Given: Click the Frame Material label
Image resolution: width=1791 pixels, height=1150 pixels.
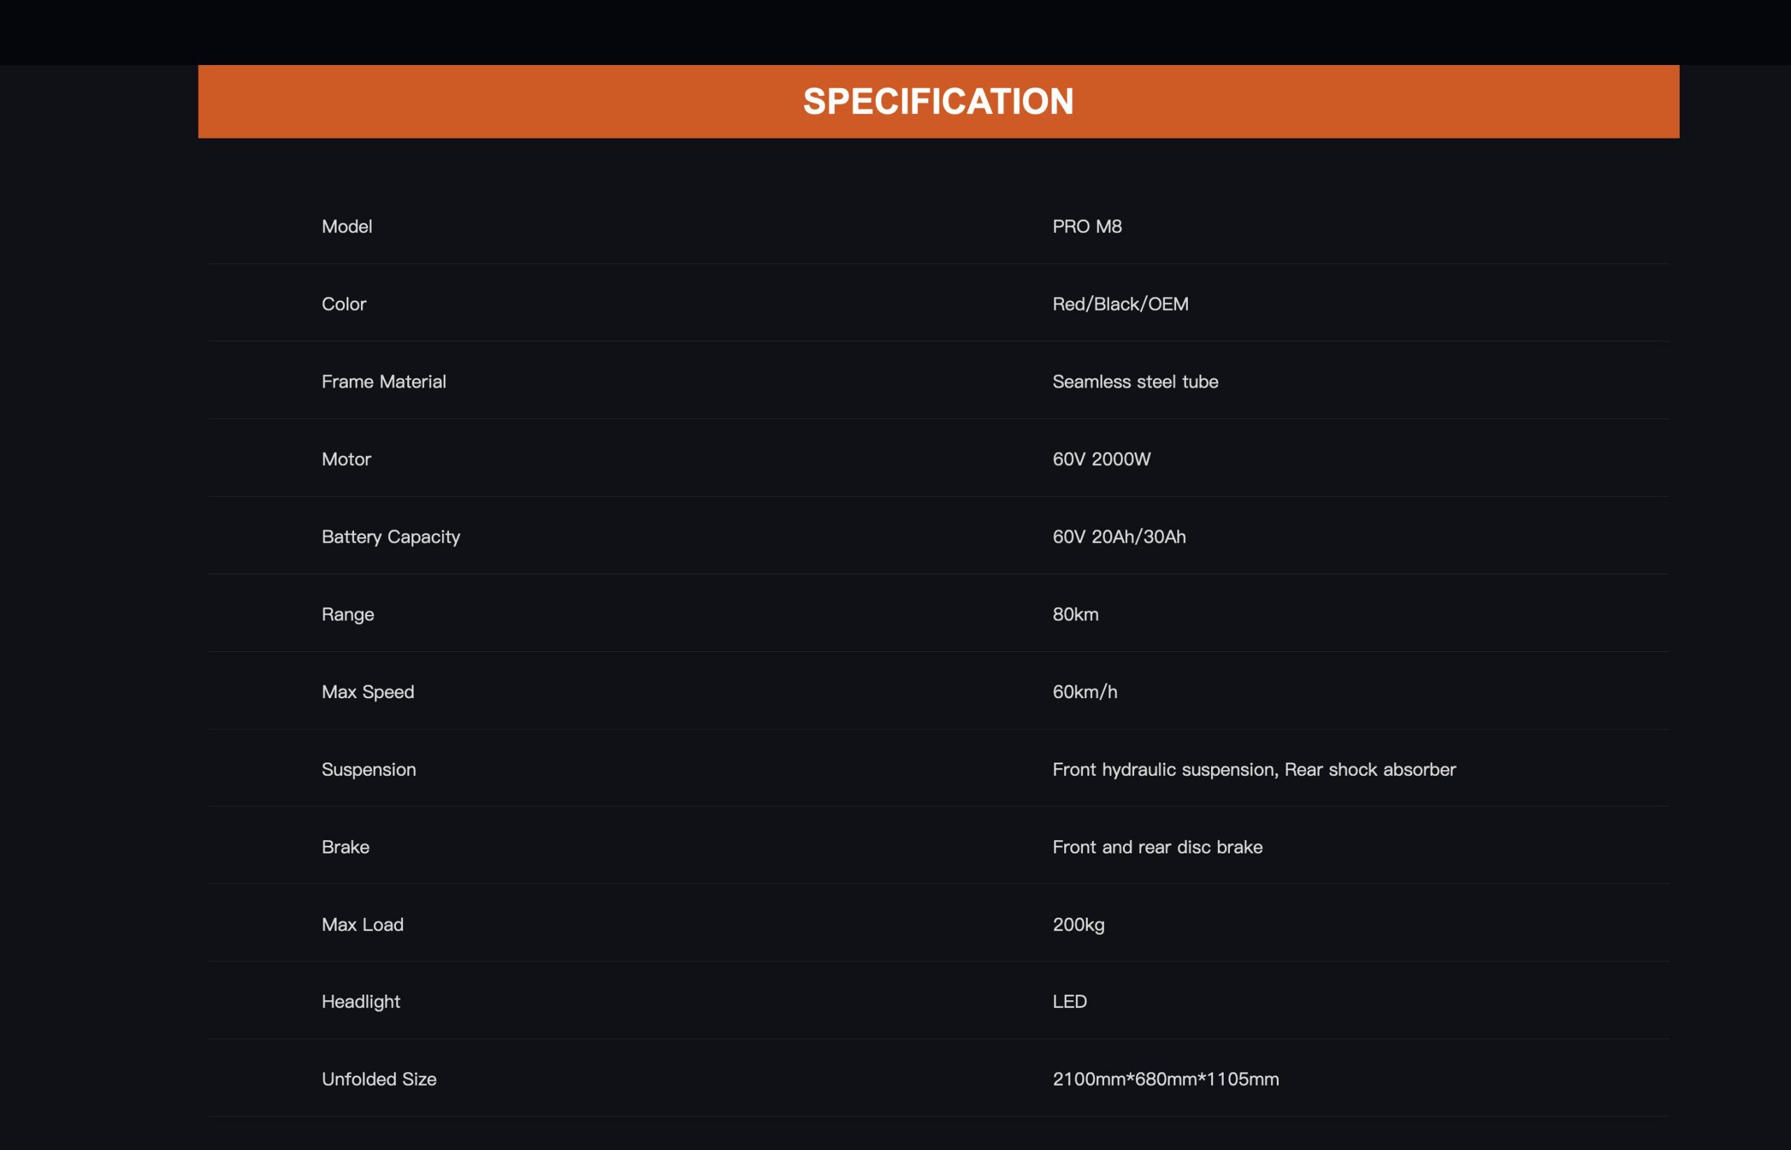Looking at the screenshot, I should [383, 382].
